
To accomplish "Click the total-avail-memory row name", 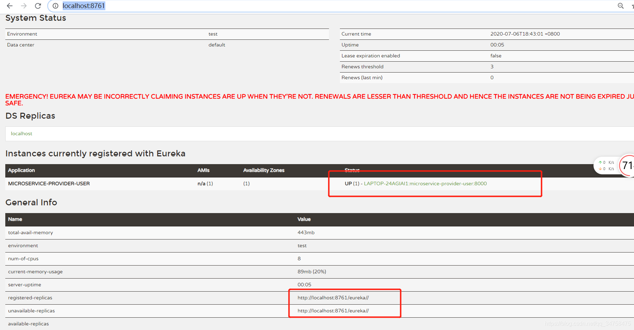I will click(x=31, y=232).
